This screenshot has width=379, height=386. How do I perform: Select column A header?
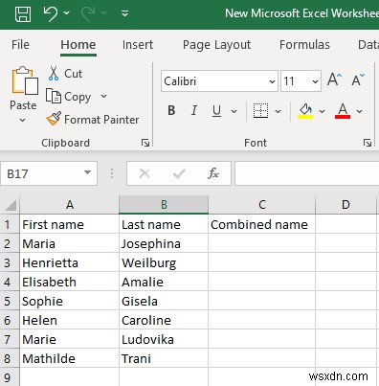(69, 205)
